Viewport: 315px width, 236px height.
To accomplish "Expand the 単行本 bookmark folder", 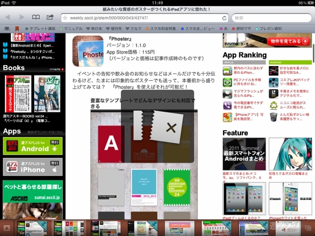I will click(x=94, y=29).
